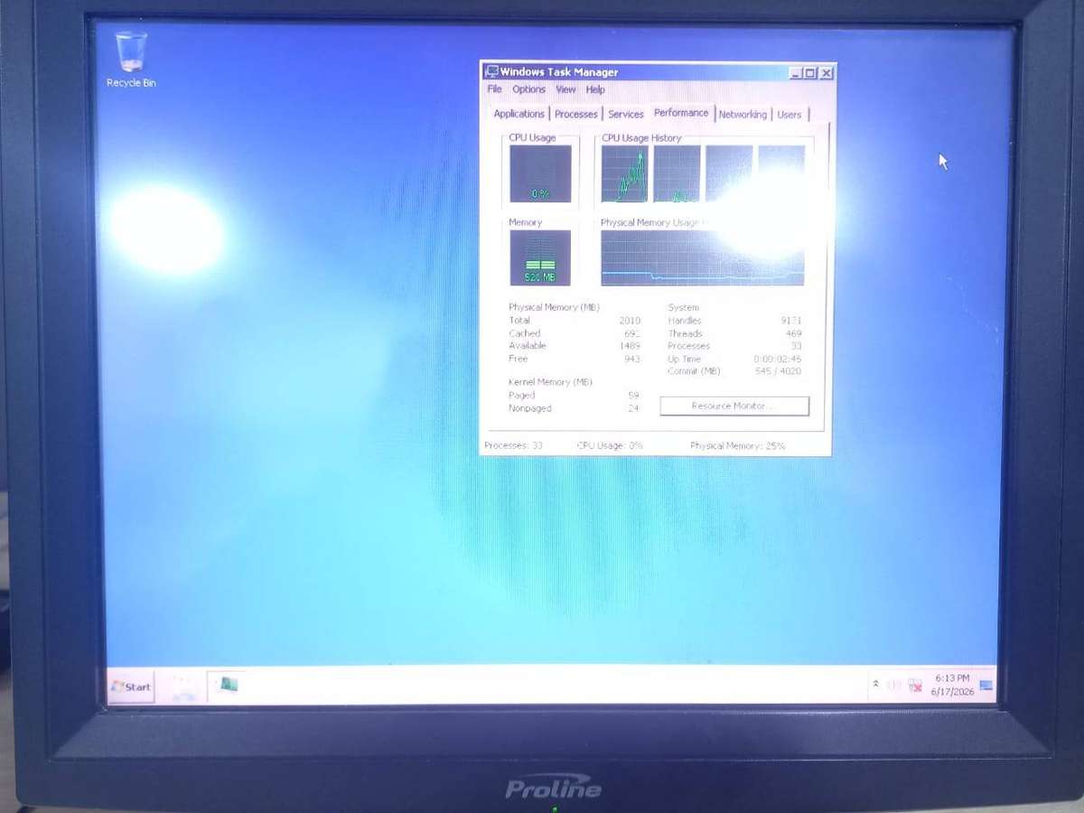Screen dimensions: 1084x813
Task: Click the Available memory value 1489
Action: 630,346
